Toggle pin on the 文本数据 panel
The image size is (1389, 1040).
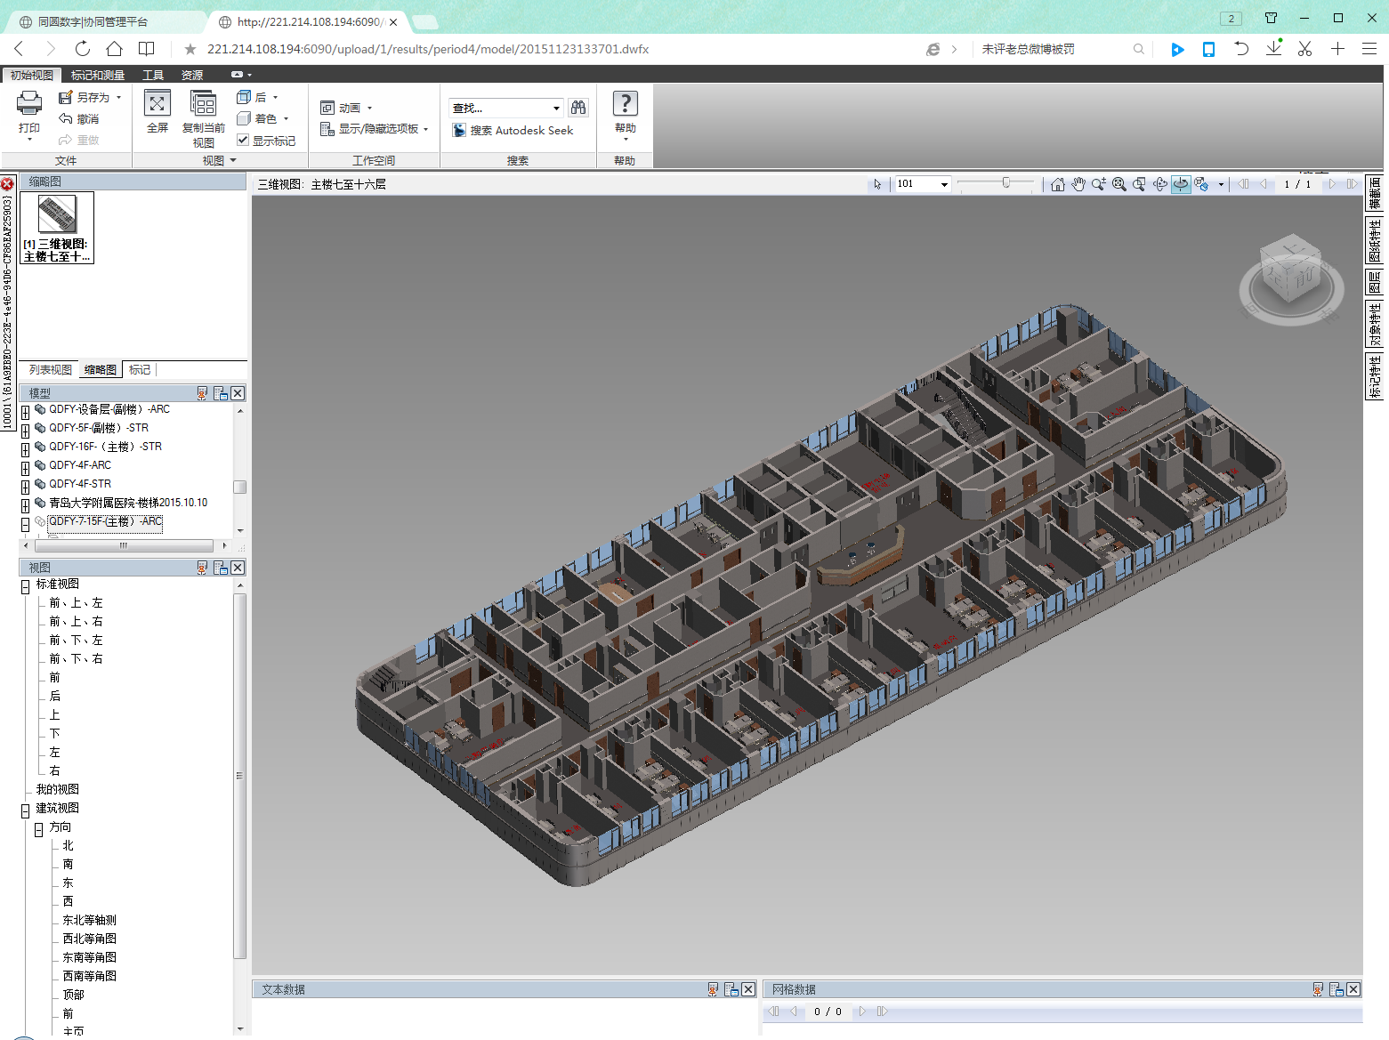pos(713,989)
